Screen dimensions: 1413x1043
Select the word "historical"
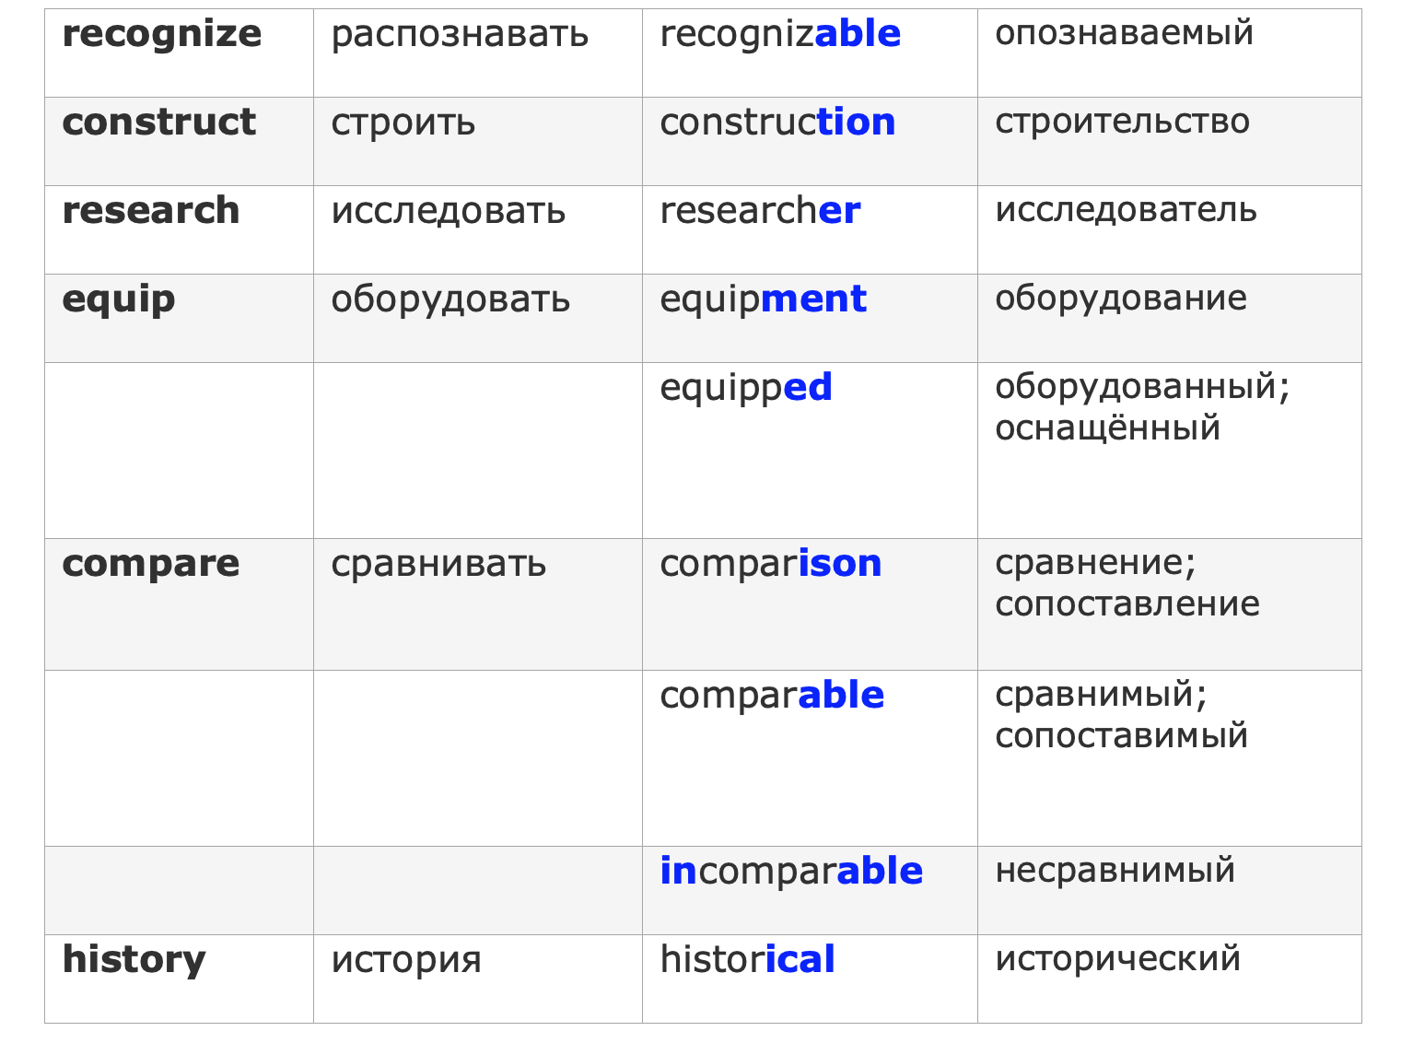coord(747,960)
